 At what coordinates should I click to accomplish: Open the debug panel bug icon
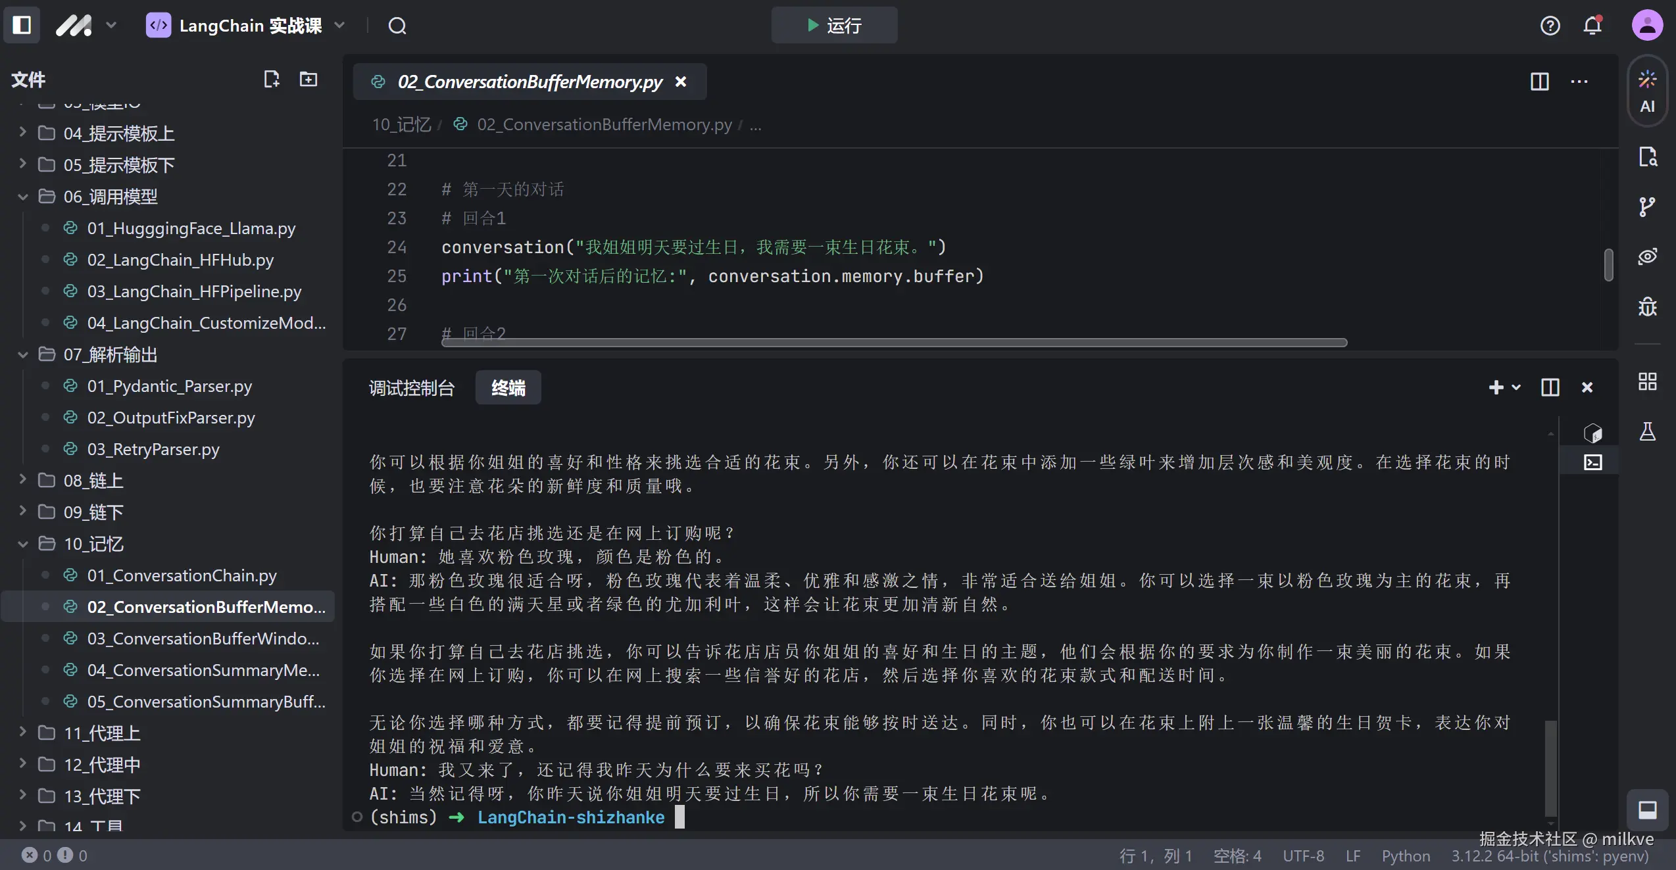pos(1647,306)
